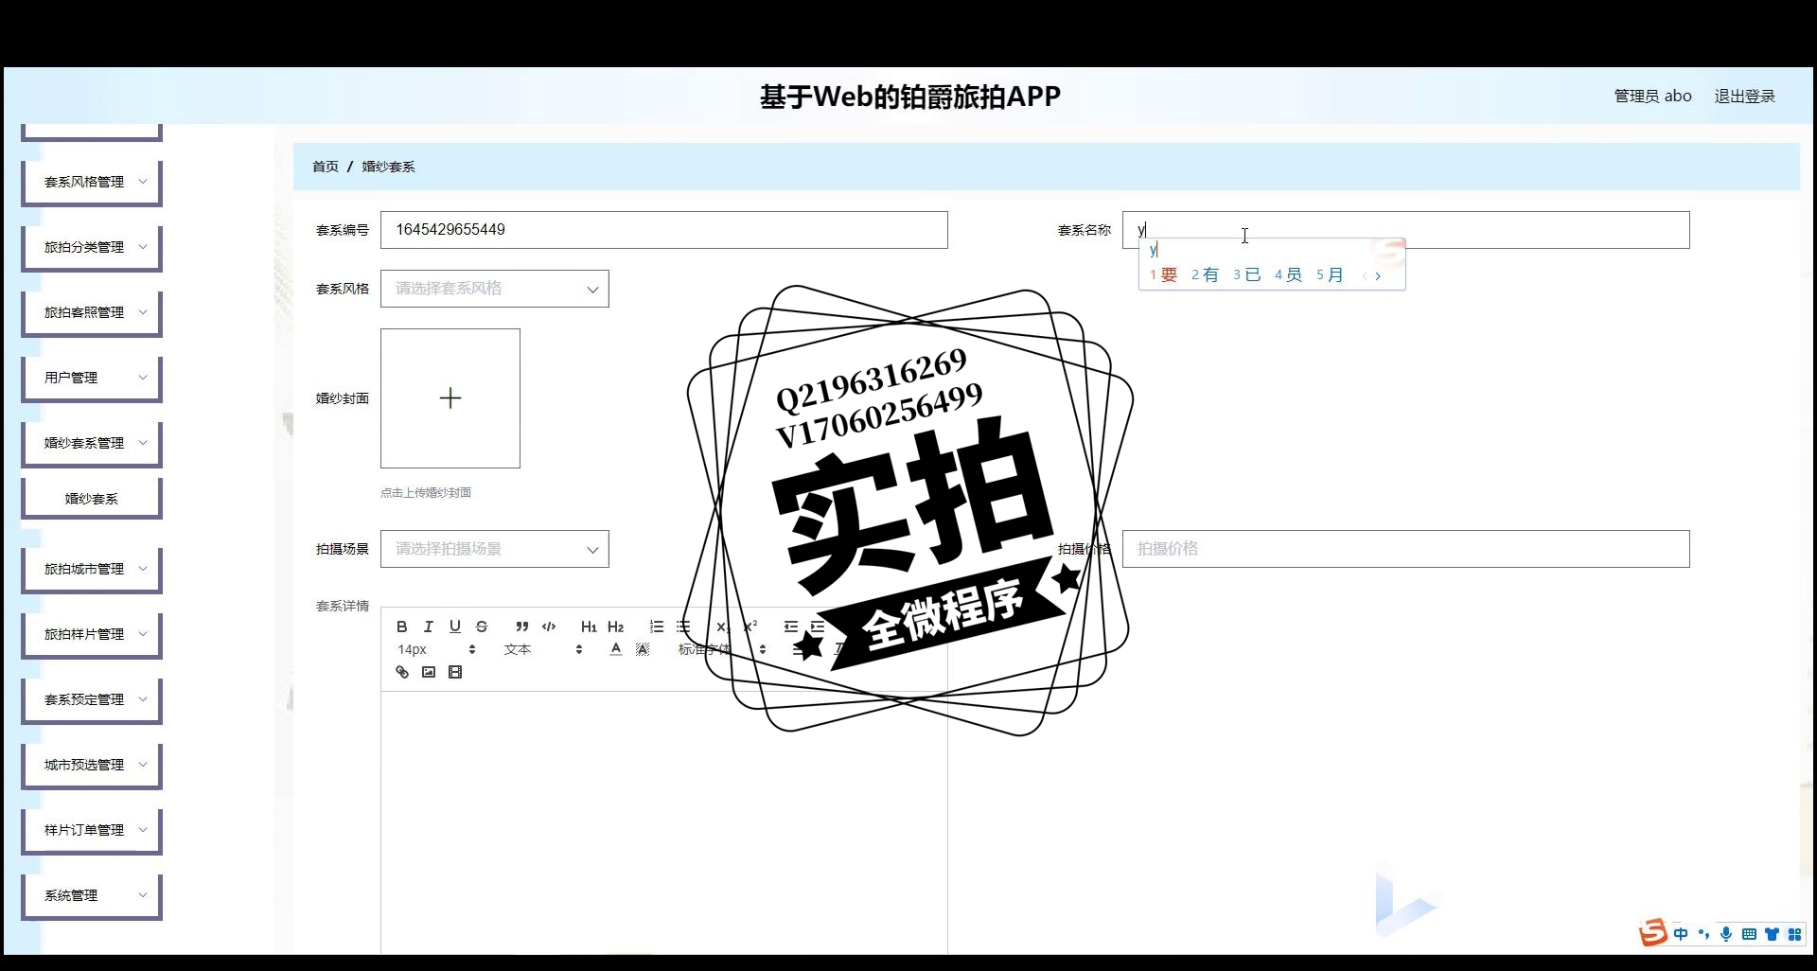Pick IME candidate 4 员
Screen dimensions: 1817x971
[1288, 275]
